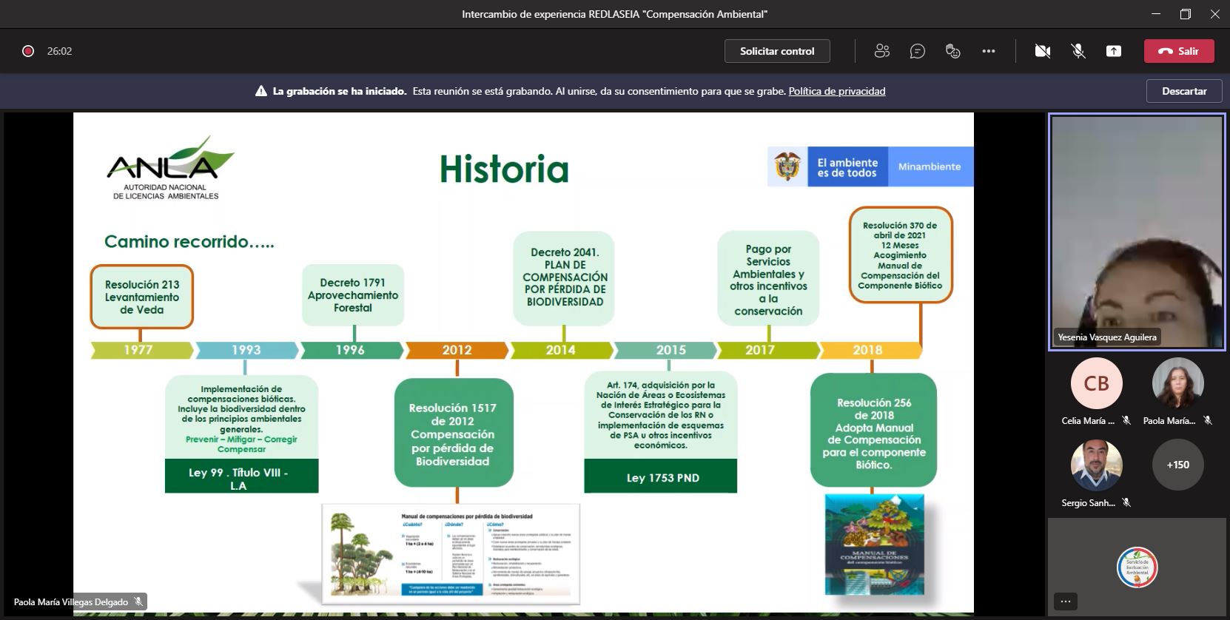This screenshot has height=620, width=1230.
Task: Toggle the camera on
Action: point(1043,51)
